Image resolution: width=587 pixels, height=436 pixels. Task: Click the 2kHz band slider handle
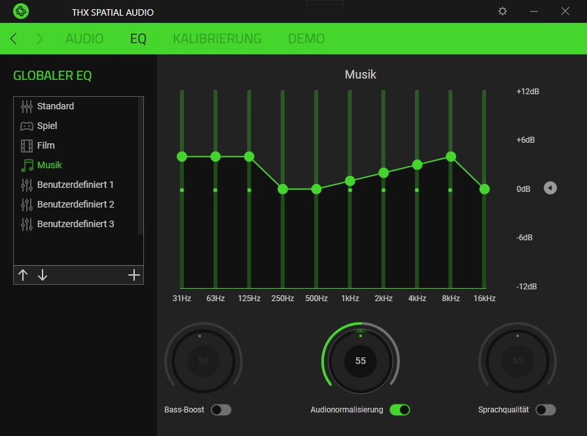click(383, 173)
